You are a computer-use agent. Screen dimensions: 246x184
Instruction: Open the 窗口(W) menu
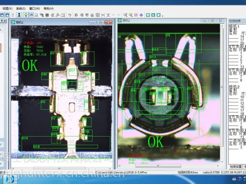(34, 9)
